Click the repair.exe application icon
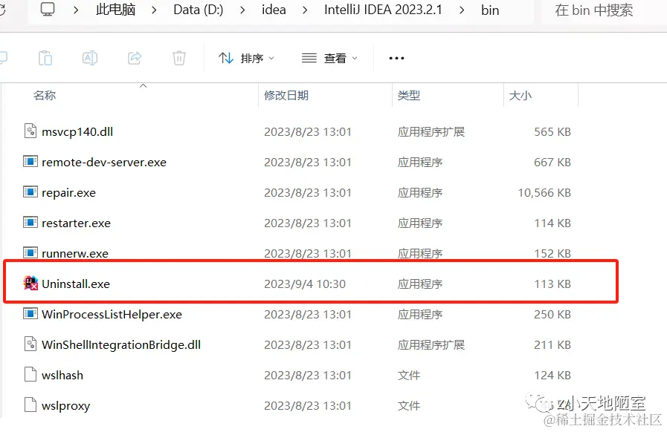This screenshot has width=667, height=432. (x=30, y=192)
